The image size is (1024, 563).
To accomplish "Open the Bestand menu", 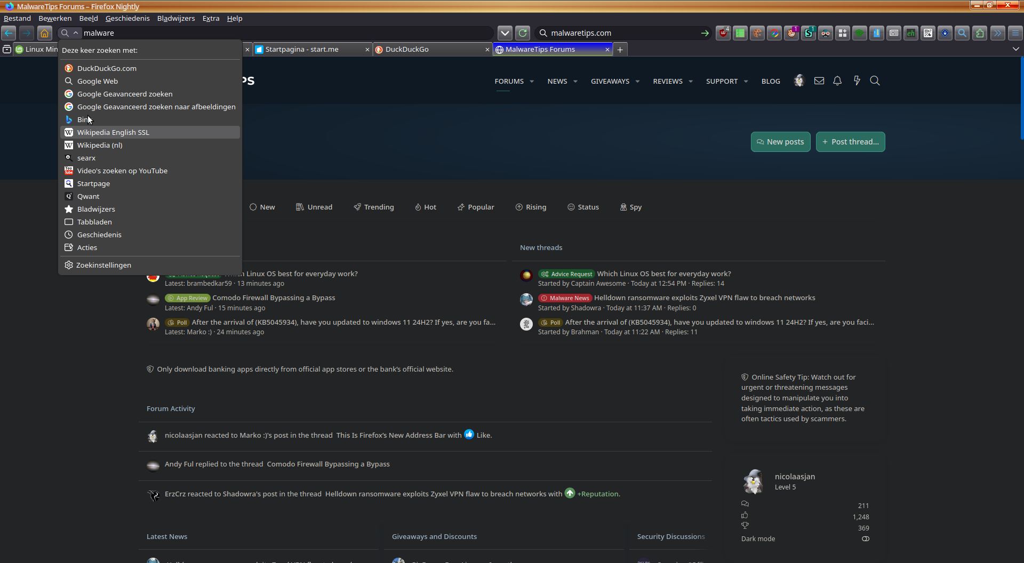I will (x=17, y=18).
